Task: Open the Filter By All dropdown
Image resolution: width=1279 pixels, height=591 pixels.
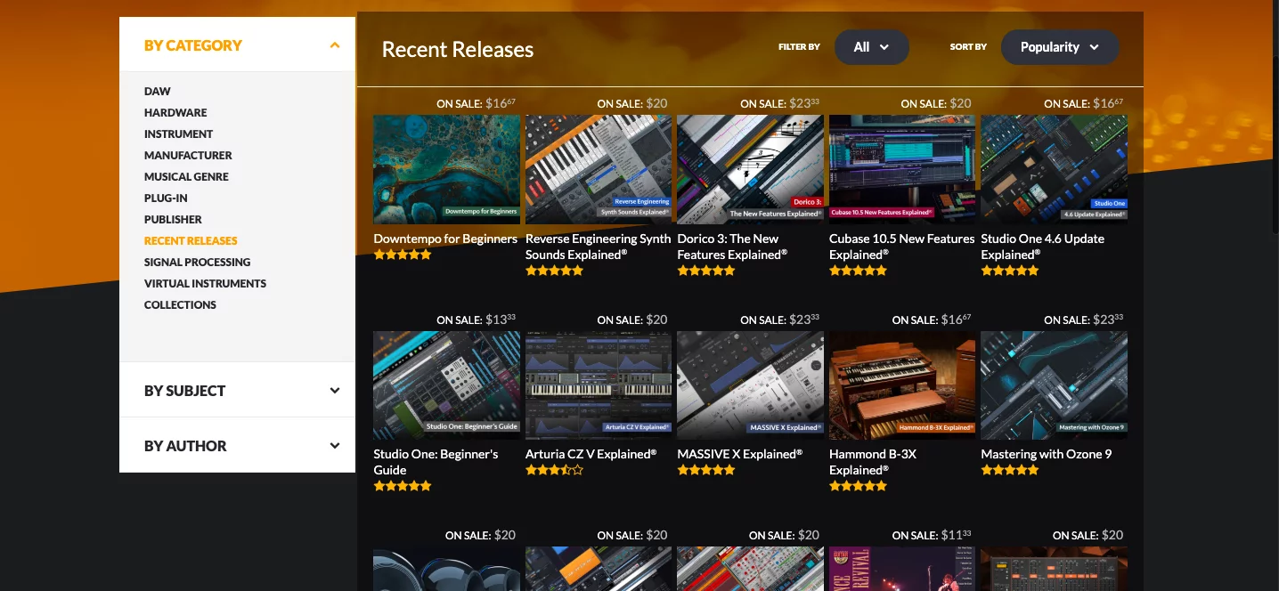Action: pos(871,47)
